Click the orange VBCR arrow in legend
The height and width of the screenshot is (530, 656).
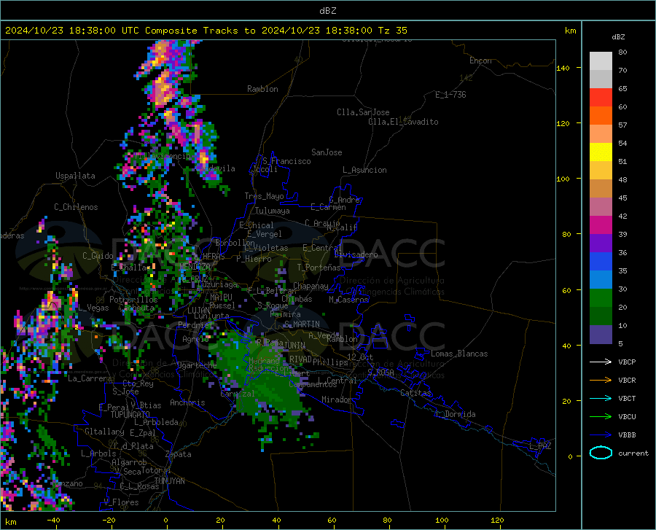[x=601, y=381]
